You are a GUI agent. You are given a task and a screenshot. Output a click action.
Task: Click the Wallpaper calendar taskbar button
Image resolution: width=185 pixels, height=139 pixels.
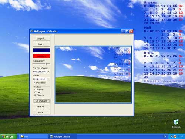(63, 136)
